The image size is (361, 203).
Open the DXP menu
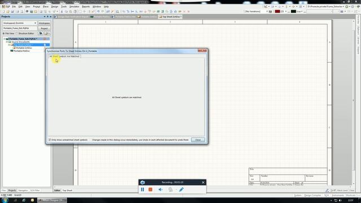[x=6, y=7]
